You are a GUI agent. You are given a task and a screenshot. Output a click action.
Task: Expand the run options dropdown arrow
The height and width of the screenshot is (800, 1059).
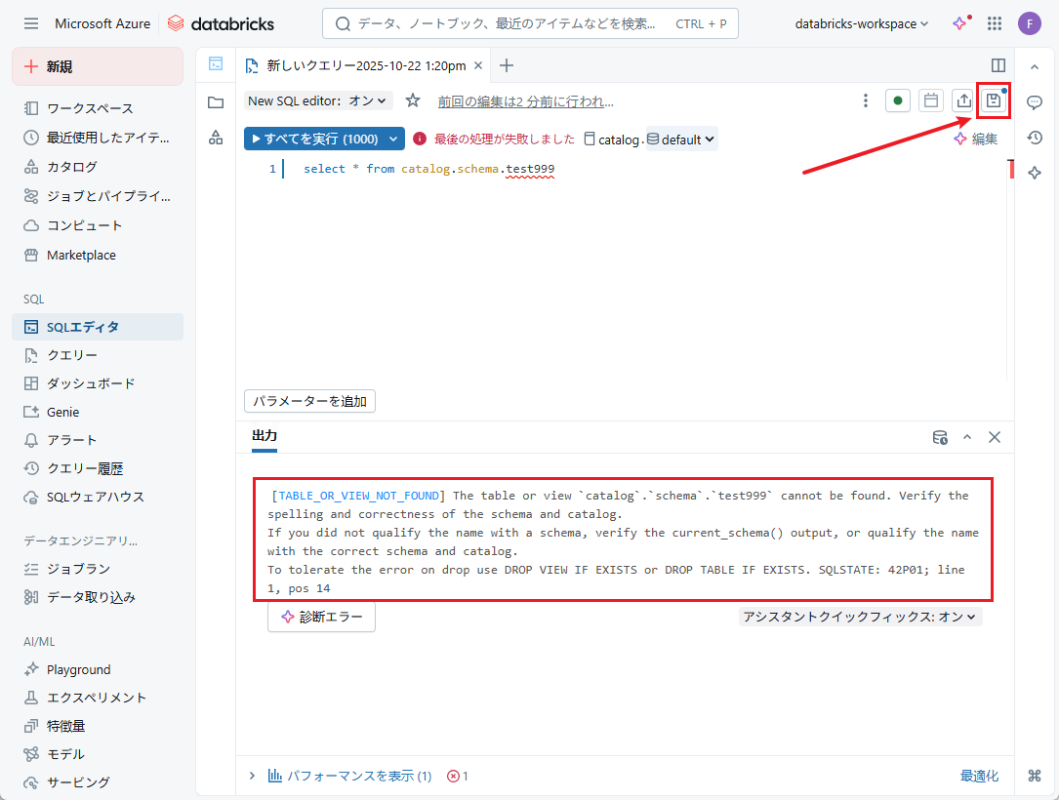(x=394, y=140)
